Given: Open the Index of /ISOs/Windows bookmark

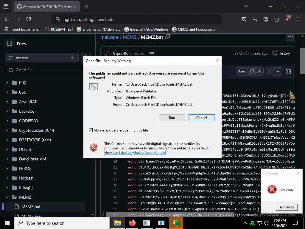Looking at the screenshot, I should [146, 30].
